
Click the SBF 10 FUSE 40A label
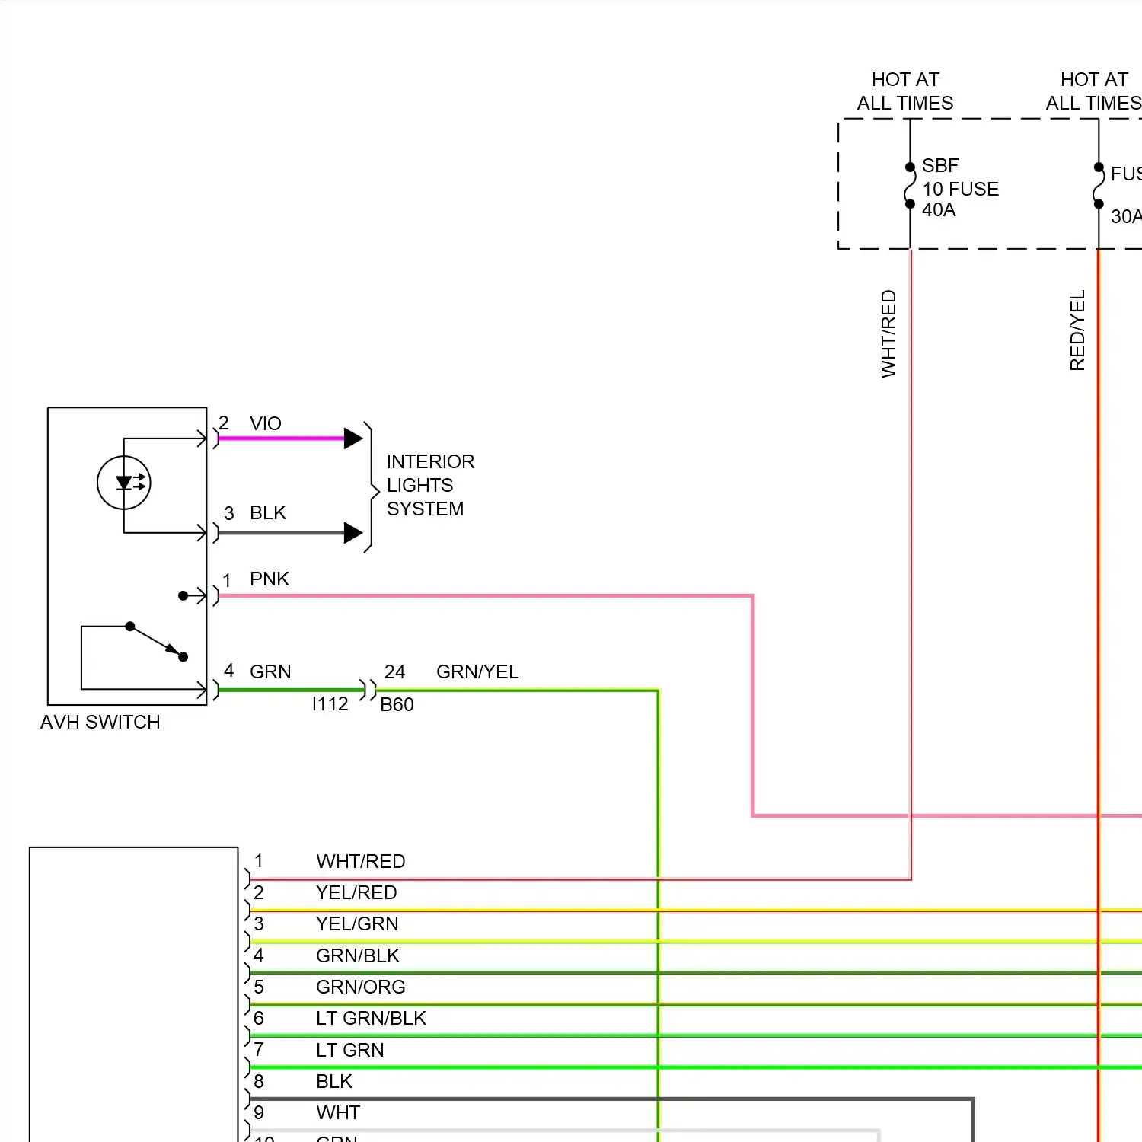point(960,187)
